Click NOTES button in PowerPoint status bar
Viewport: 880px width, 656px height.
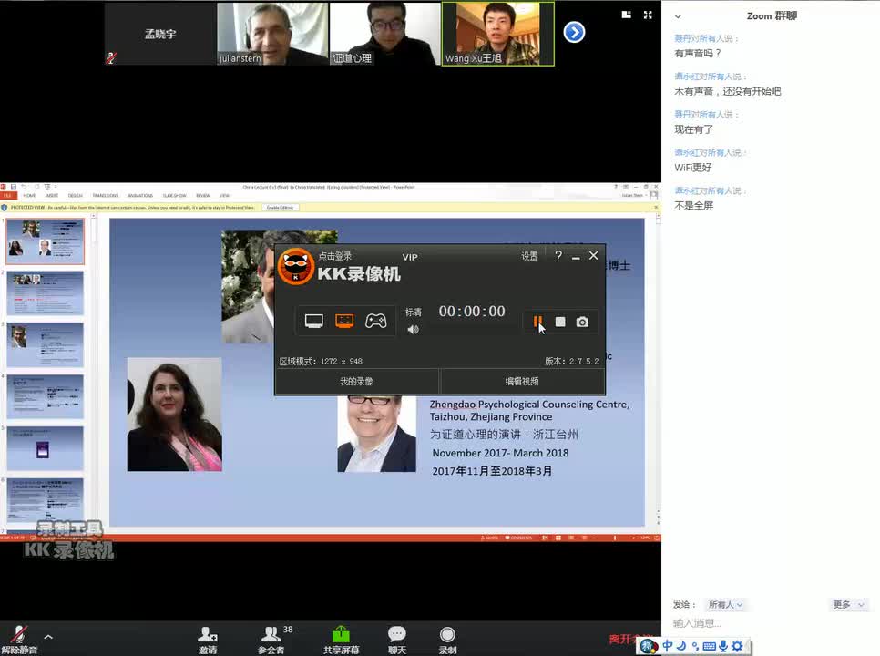489,538
